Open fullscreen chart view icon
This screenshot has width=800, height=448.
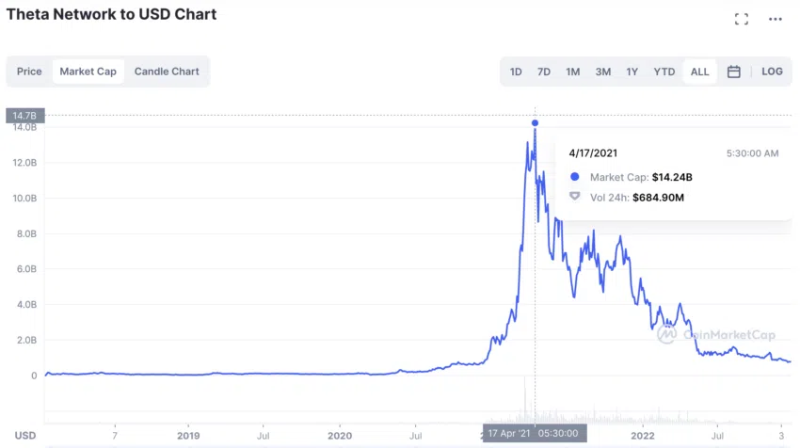click(742, 20)
